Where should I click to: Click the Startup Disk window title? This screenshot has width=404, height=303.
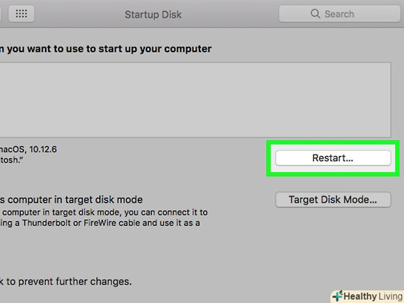coord(153,14)
